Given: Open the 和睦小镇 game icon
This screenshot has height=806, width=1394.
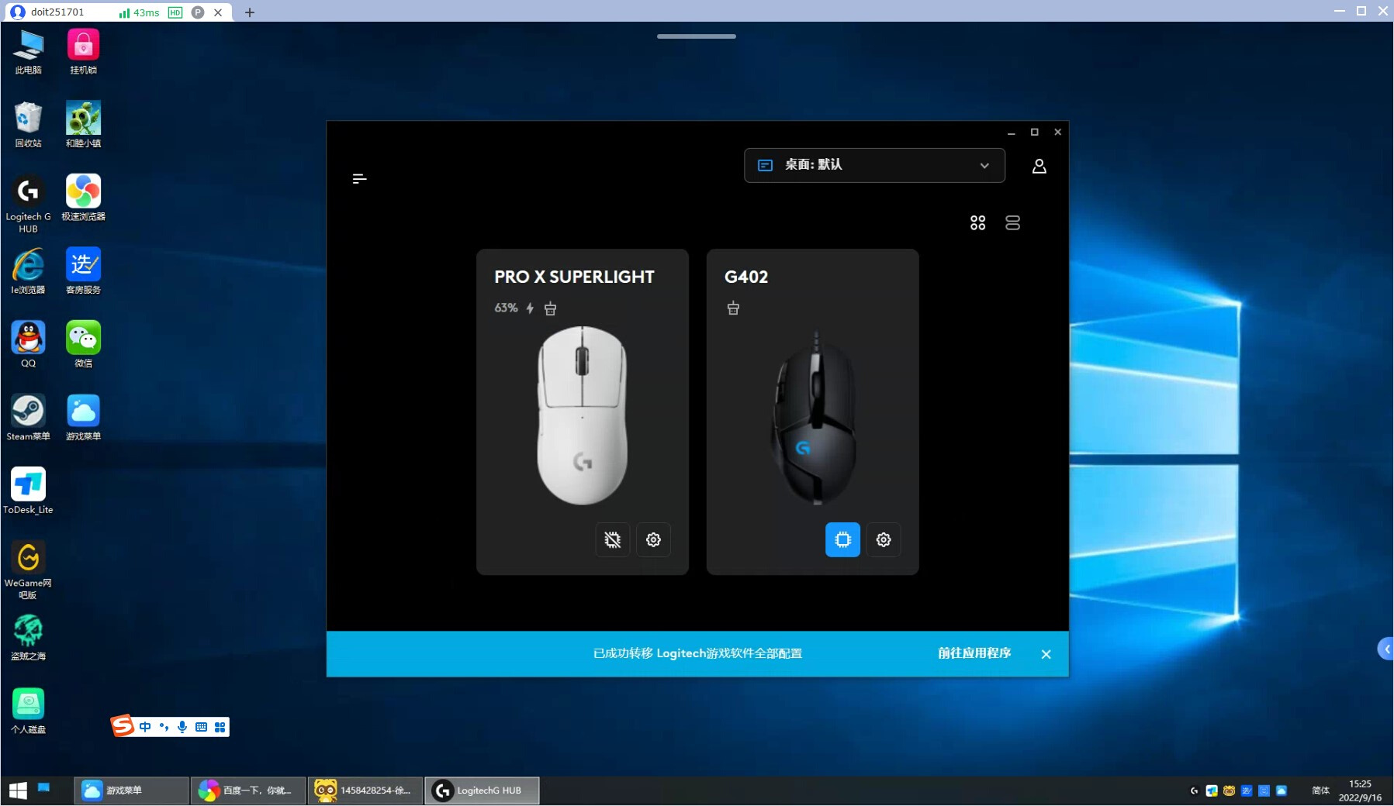Looking at the screenshot, I should [x=83, y=124].
